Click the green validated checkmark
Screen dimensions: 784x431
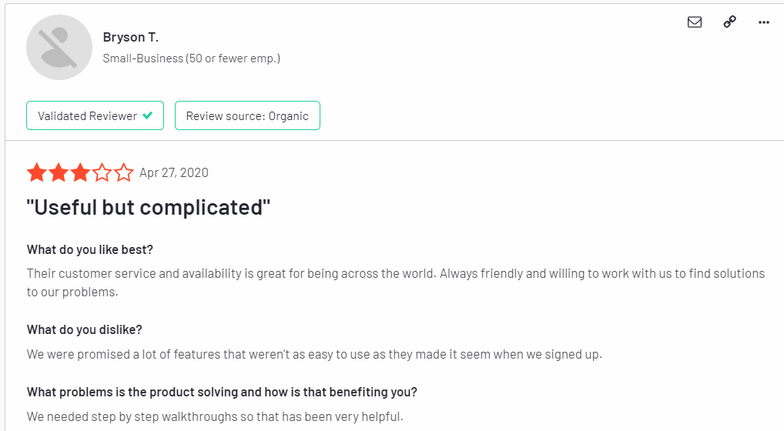148,115
